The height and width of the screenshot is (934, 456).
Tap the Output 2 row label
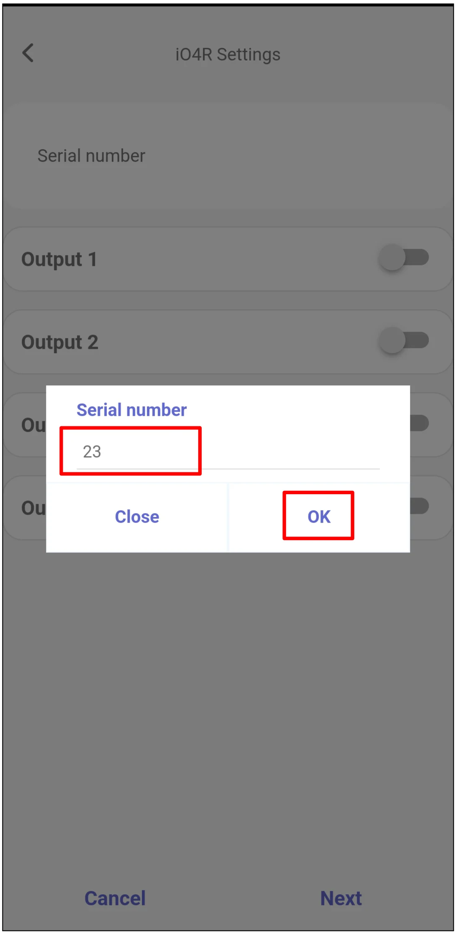coord(60,341)
